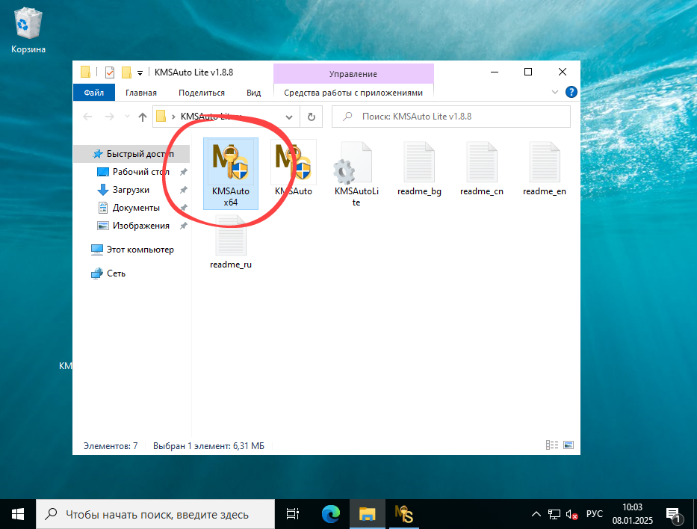The height and width of the screenshot is (529, 697).
Task: Refresh the current folder view
Action: [312, 117]
